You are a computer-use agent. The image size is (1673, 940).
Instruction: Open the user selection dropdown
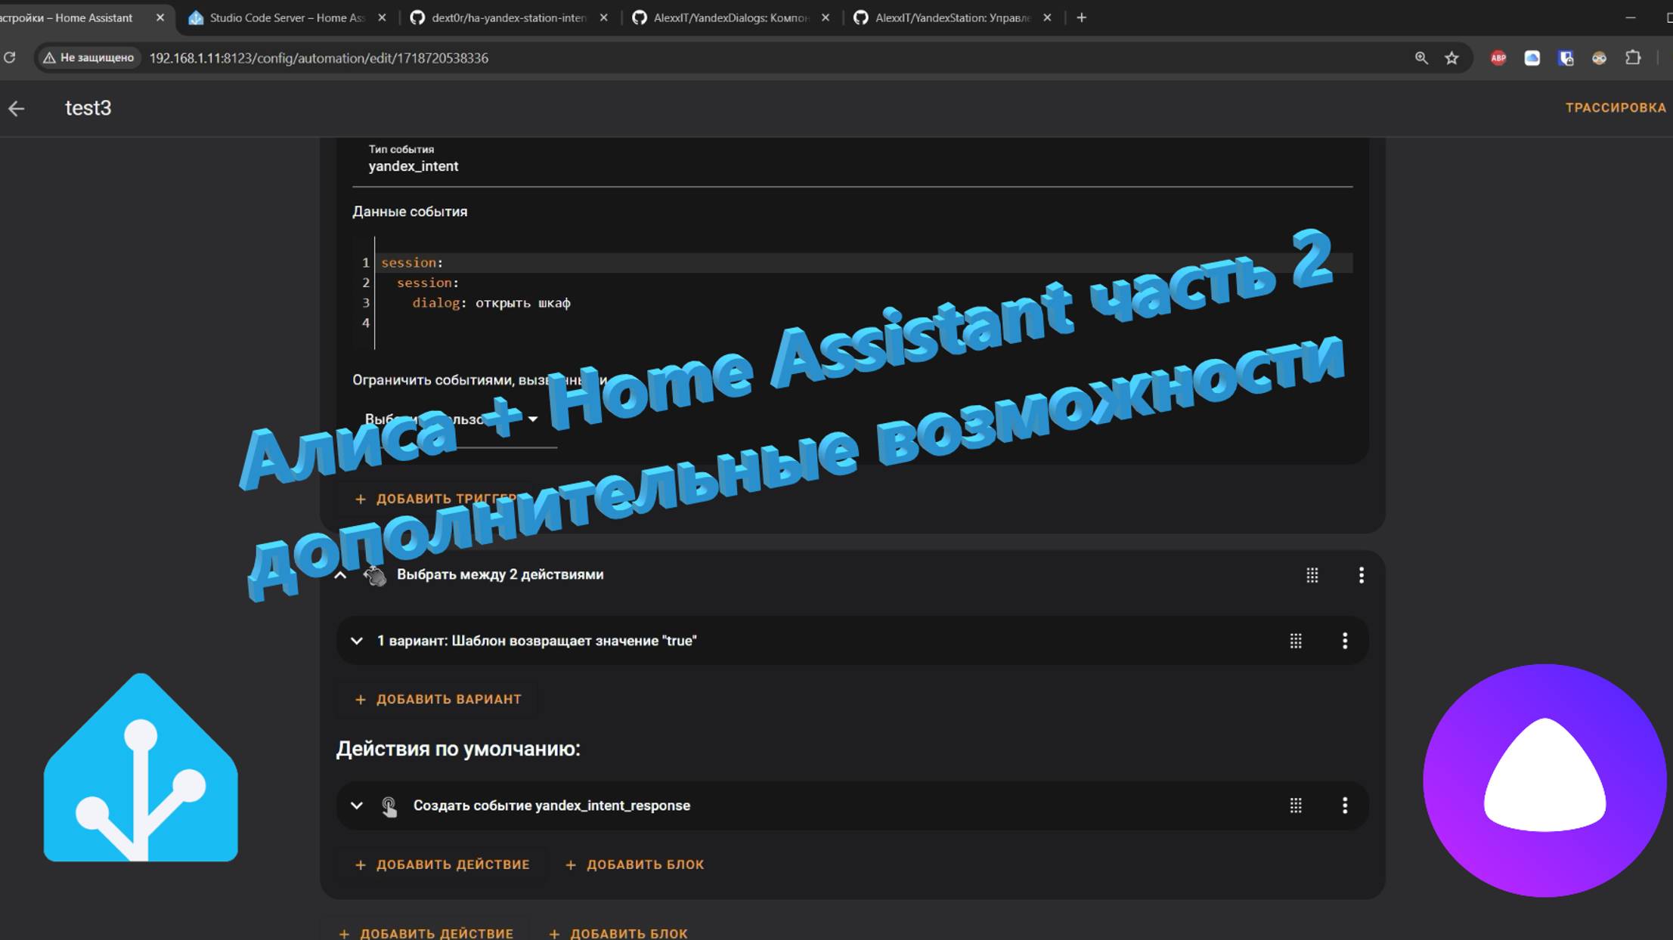pos(532,419)
